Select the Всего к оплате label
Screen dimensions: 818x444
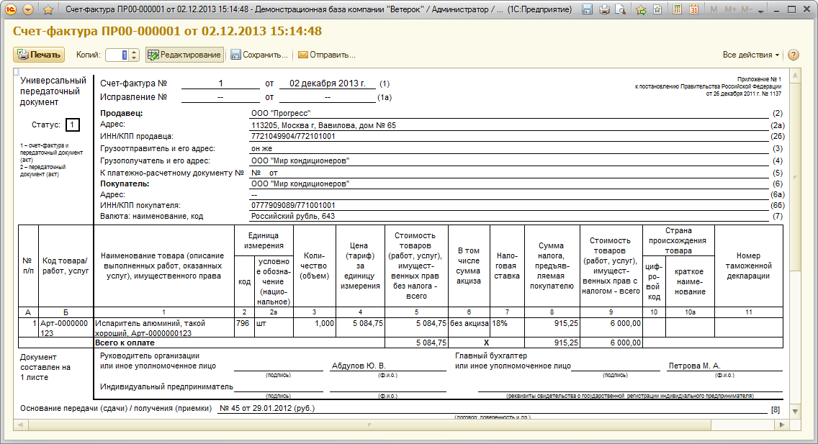coord(125,343)
